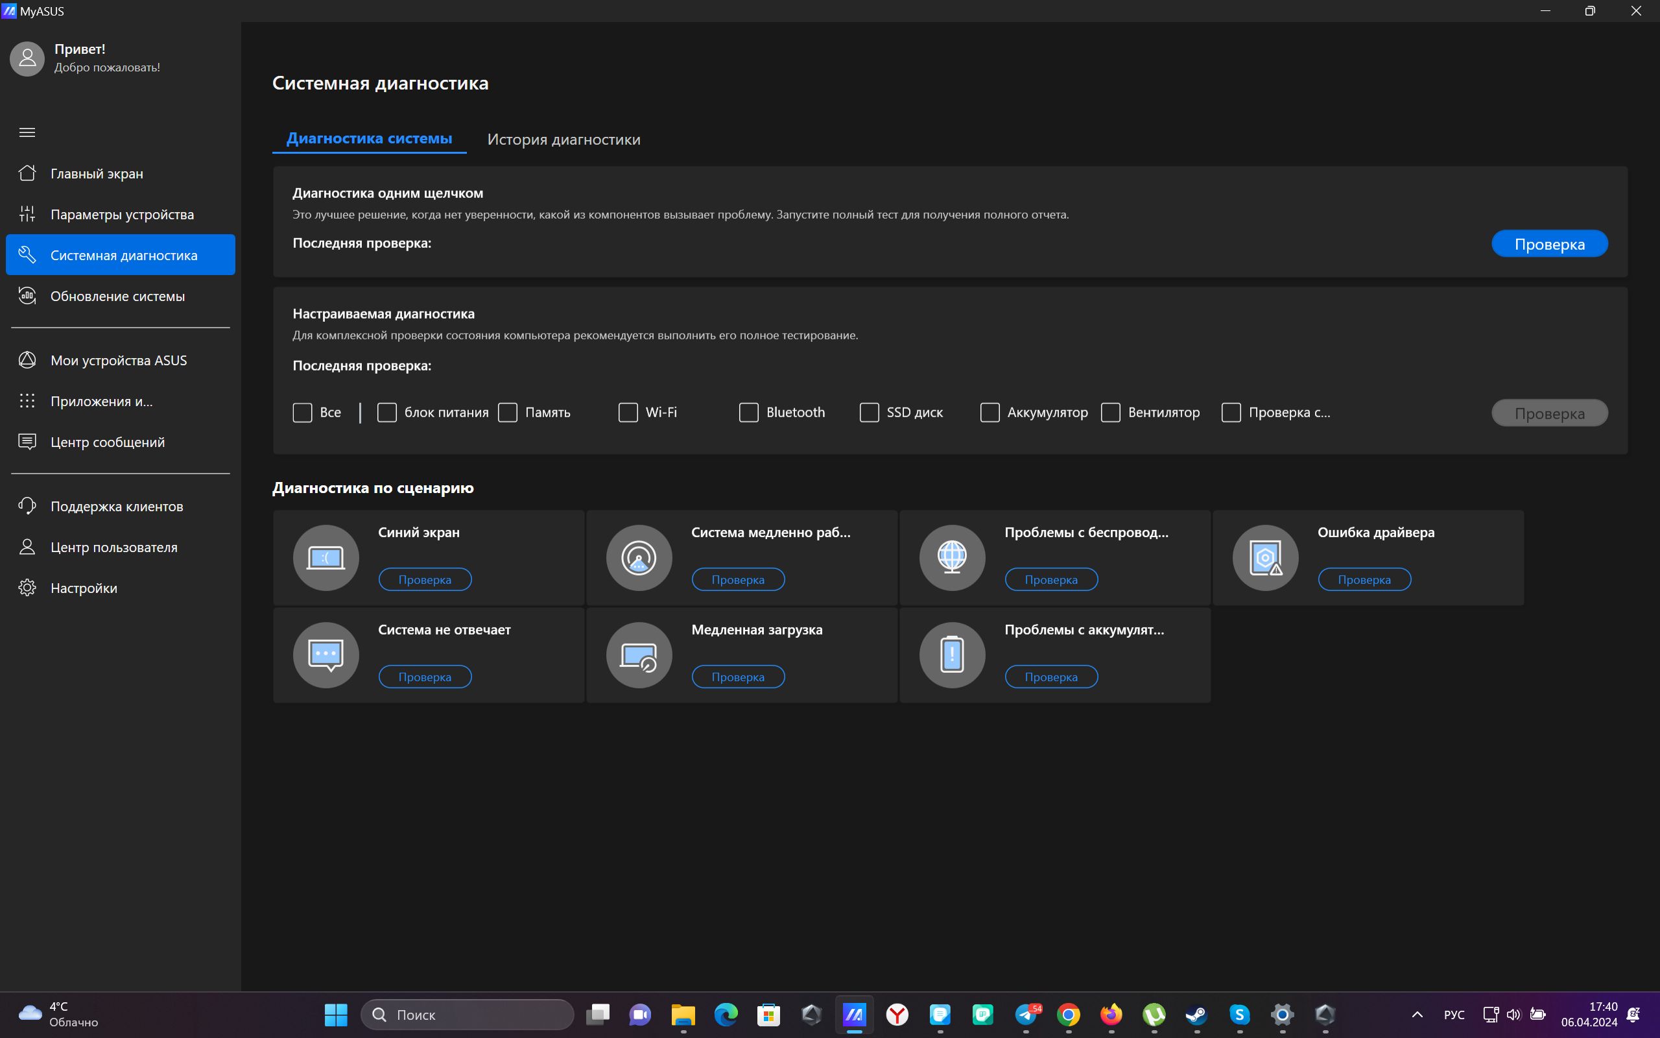Check the 'Все' checkbox
This screenshot has width=1660, height=1038.
(x=303, y=413)
